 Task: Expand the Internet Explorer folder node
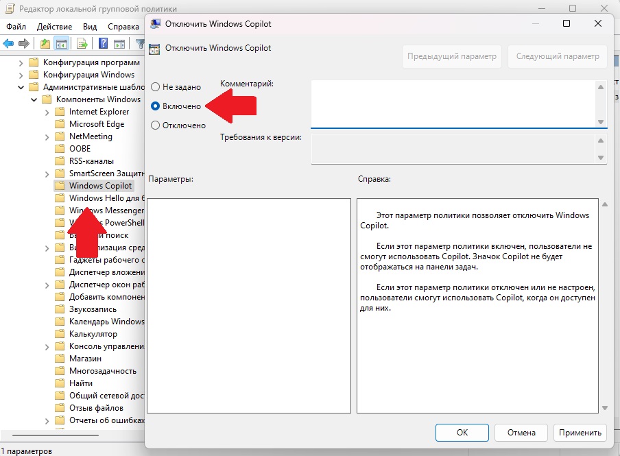coord(46,112)
